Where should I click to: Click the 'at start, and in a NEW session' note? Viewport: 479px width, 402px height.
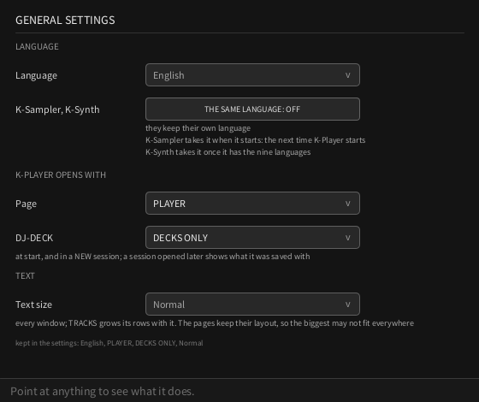[163, 257]
